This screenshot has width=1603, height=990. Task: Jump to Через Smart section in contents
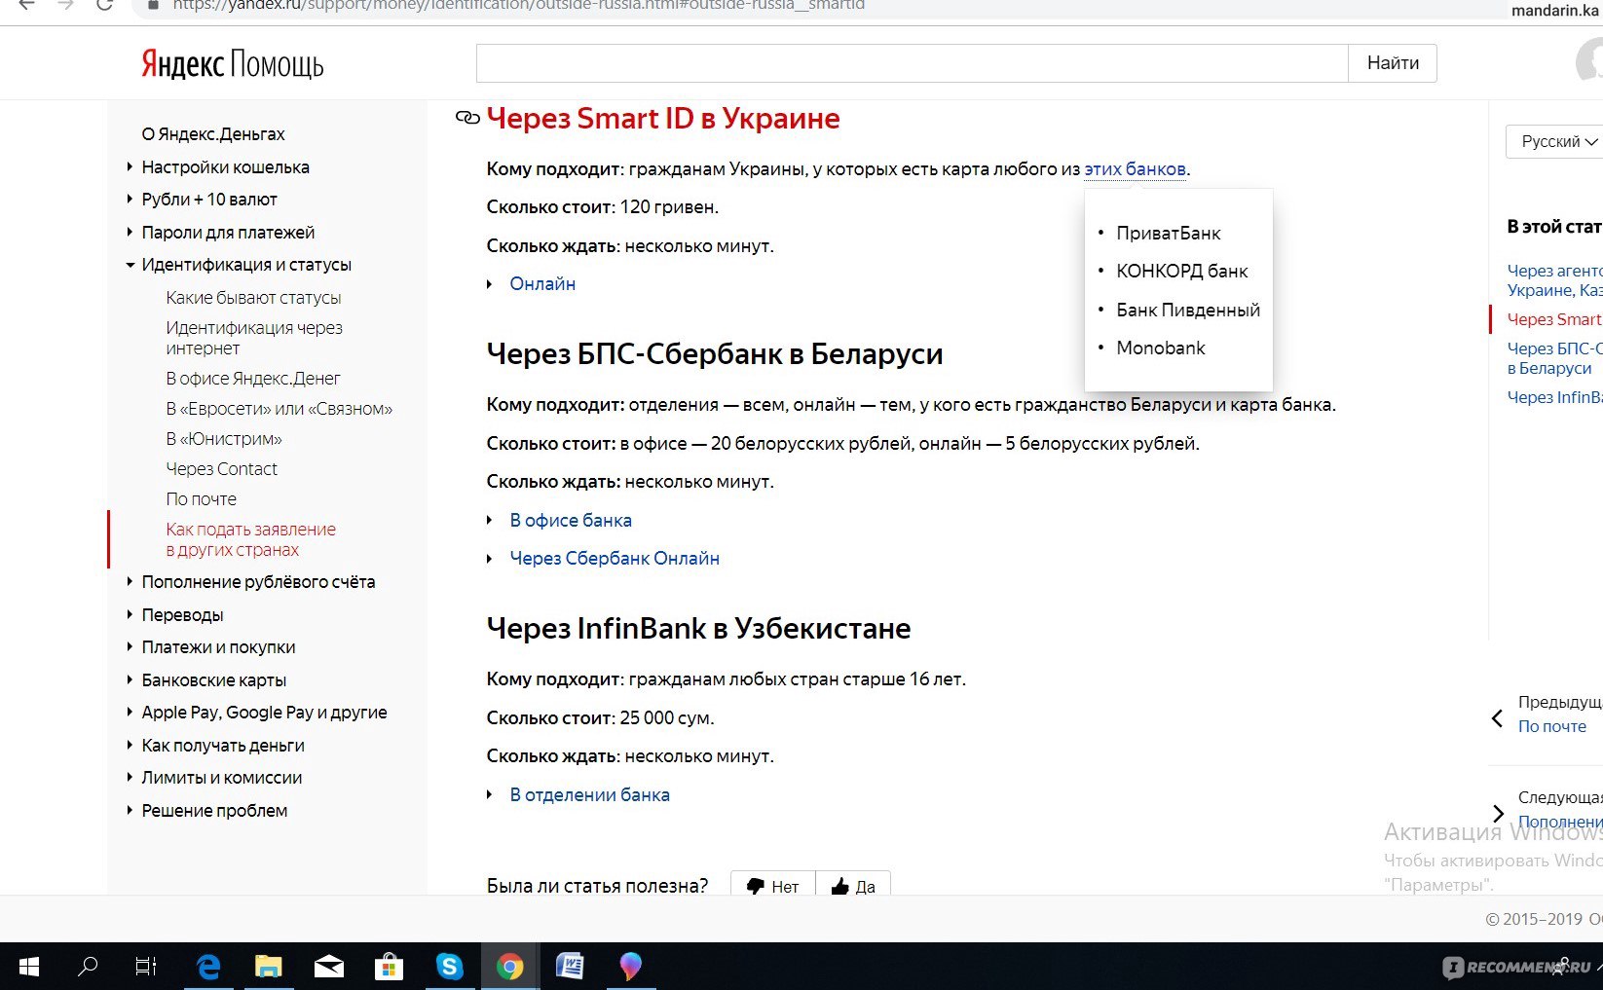(1553, 319)
